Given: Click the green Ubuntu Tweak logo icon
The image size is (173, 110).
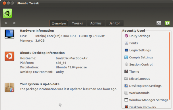Looking at the screenshot, I should [7, 13].
